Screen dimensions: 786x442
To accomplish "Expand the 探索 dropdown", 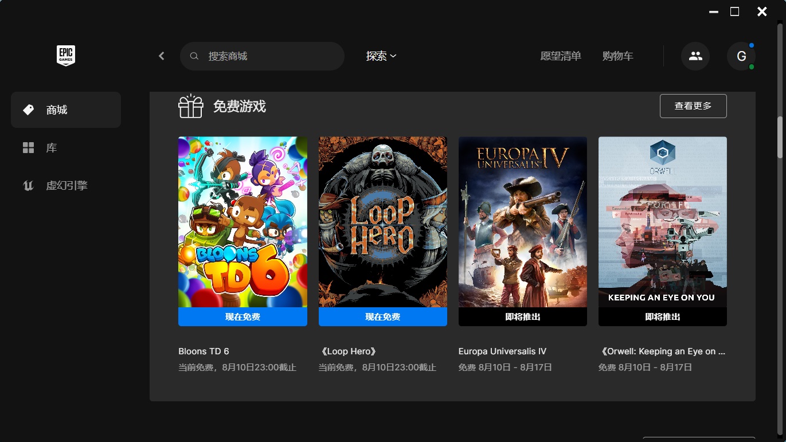I will [381, 56].
